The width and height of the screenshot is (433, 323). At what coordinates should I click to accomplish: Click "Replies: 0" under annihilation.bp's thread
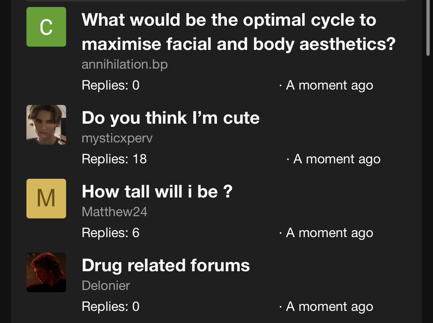coord(111,85)
